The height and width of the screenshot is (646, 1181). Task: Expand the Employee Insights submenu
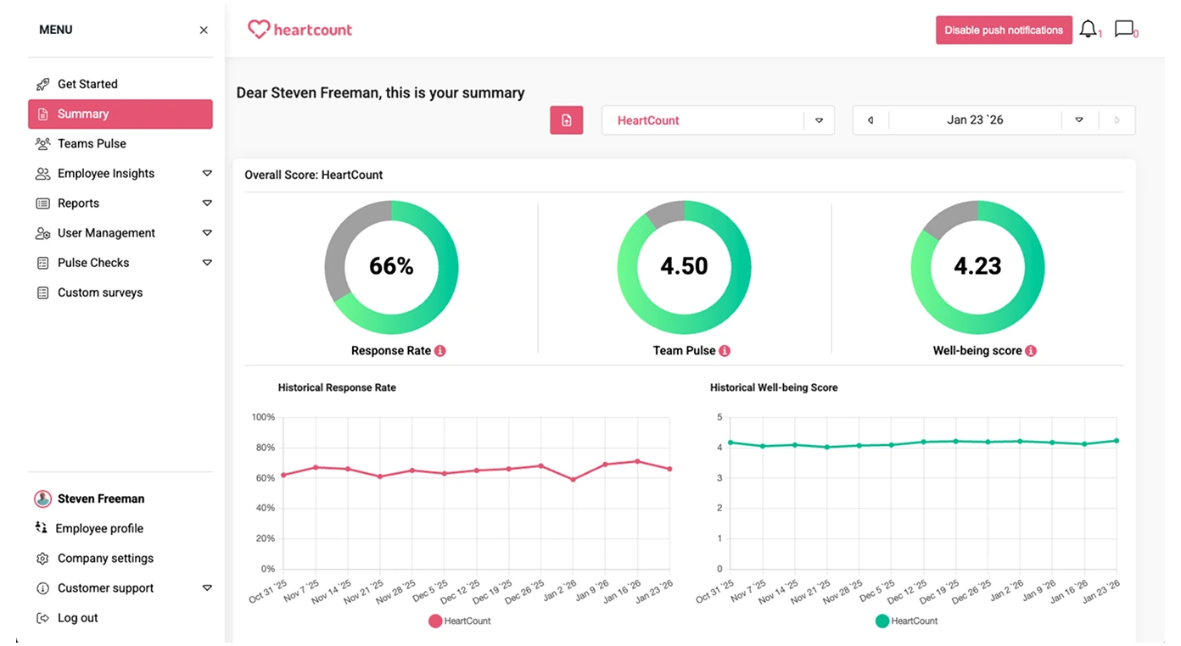[x=207, y=174]
